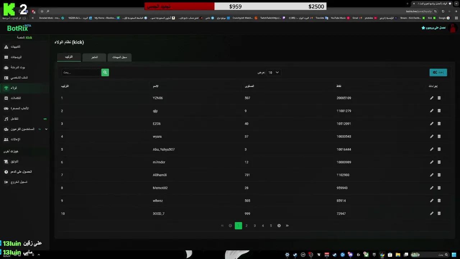Click the المستوى level column header

pos(249,86)
